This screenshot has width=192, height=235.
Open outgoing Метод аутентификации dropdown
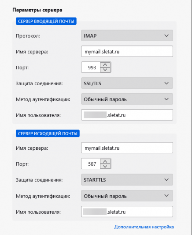127,196
